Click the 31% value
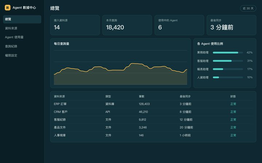Screen dimensions: 262x163 click(x=250, y=61)
